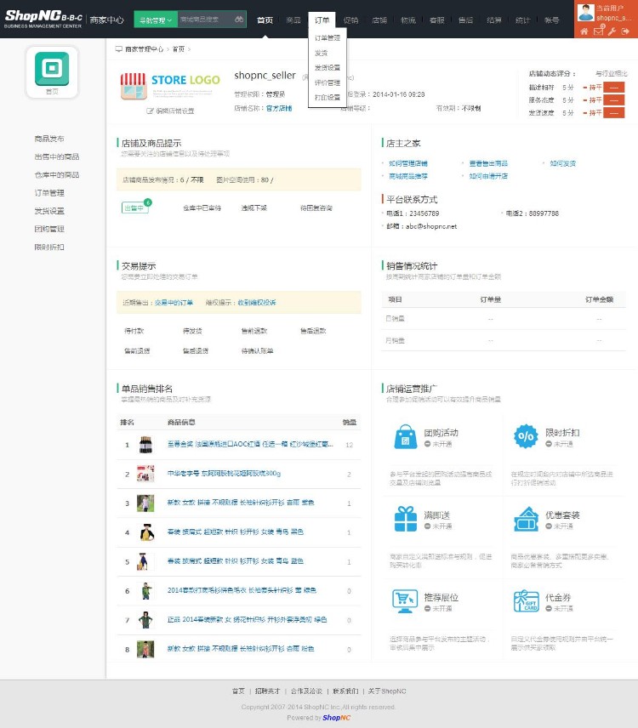This screenshot has width=638, height=728.
Task: Click the green 首页 home icon in sidebar
Action: [52, 69]
